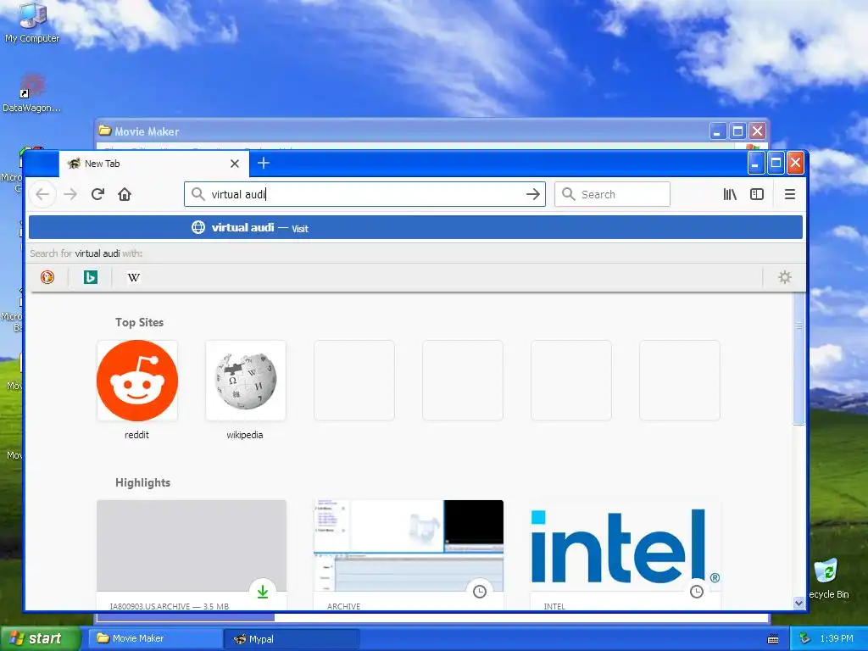Click the history clock icon on the ARCHIVE card
Viewport: 868px width, 651px height.
point(480,591)
